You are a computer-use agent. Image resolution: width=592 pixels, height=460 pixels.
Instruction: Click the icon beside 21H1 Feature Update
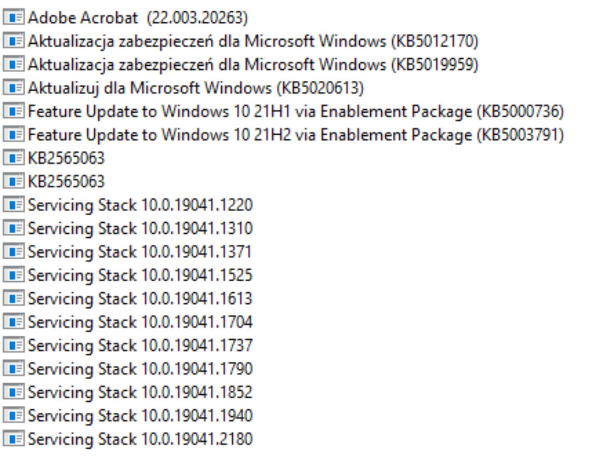[13, 111]
